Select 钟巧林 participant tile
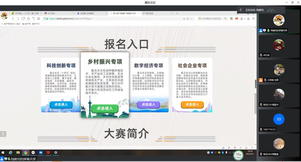The width and height of the screenshot is (301, 162). pos(279,46)
